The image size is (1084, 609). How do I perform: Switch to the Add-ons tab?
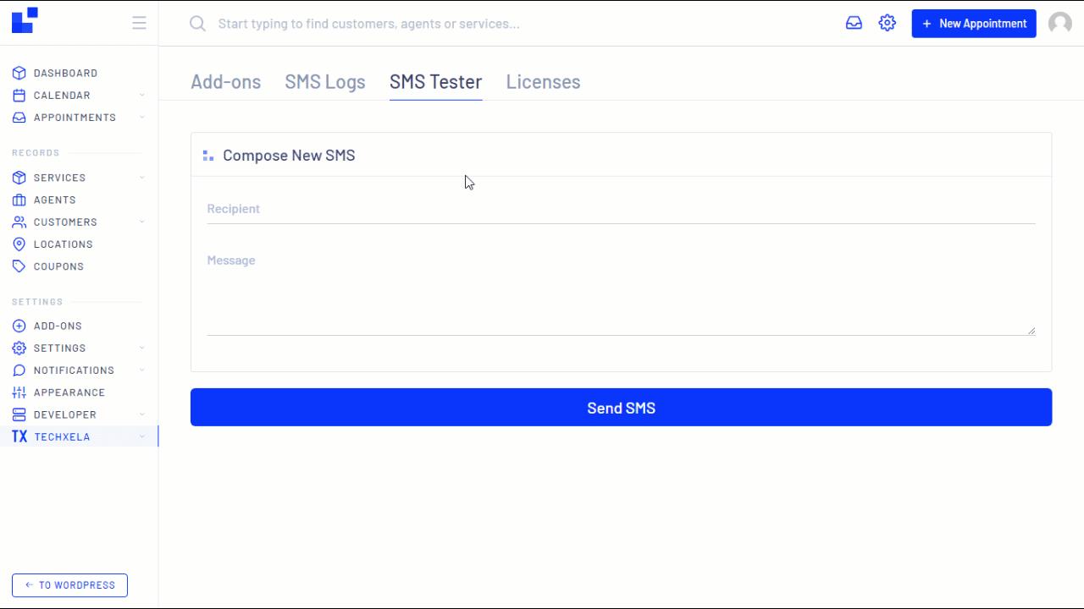pos(226,82)
